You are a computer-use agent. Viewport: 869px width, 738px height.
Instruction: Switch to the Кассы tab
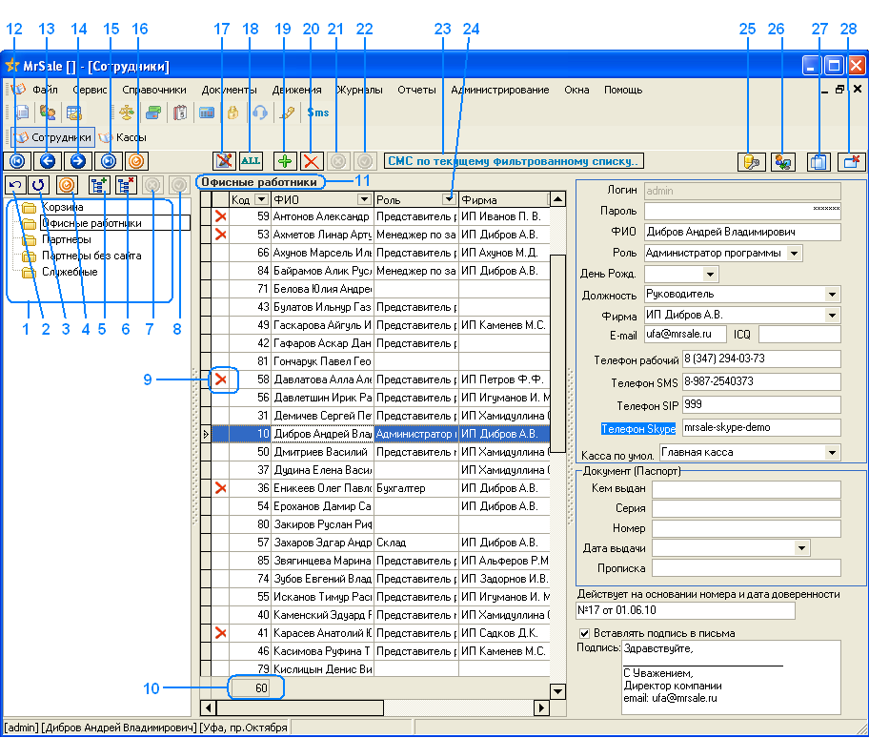tap(123, 137)
